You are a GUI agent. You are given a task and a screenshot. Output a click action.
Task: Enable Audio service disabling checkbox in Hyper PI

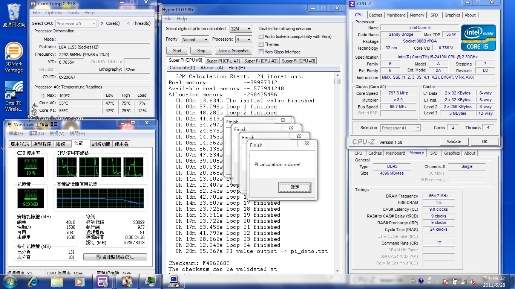coord(261,37)
